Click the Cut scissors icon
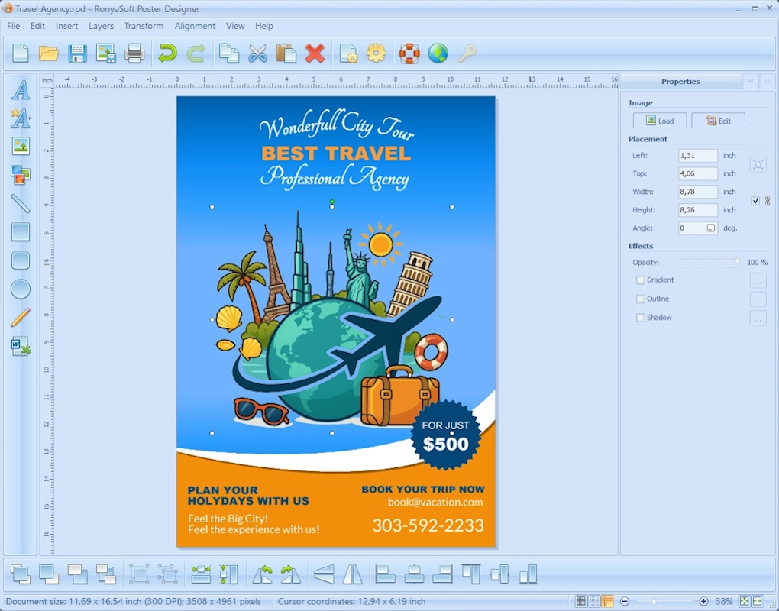The width and height of the screenshot is (779, 611). coord(258,53)
